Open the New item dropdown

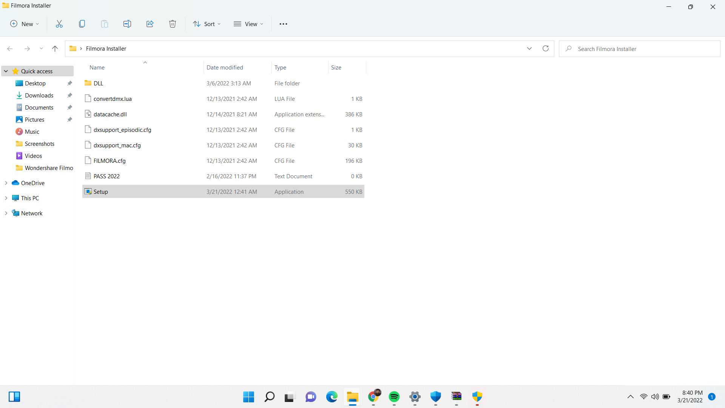tap(25, 24)
